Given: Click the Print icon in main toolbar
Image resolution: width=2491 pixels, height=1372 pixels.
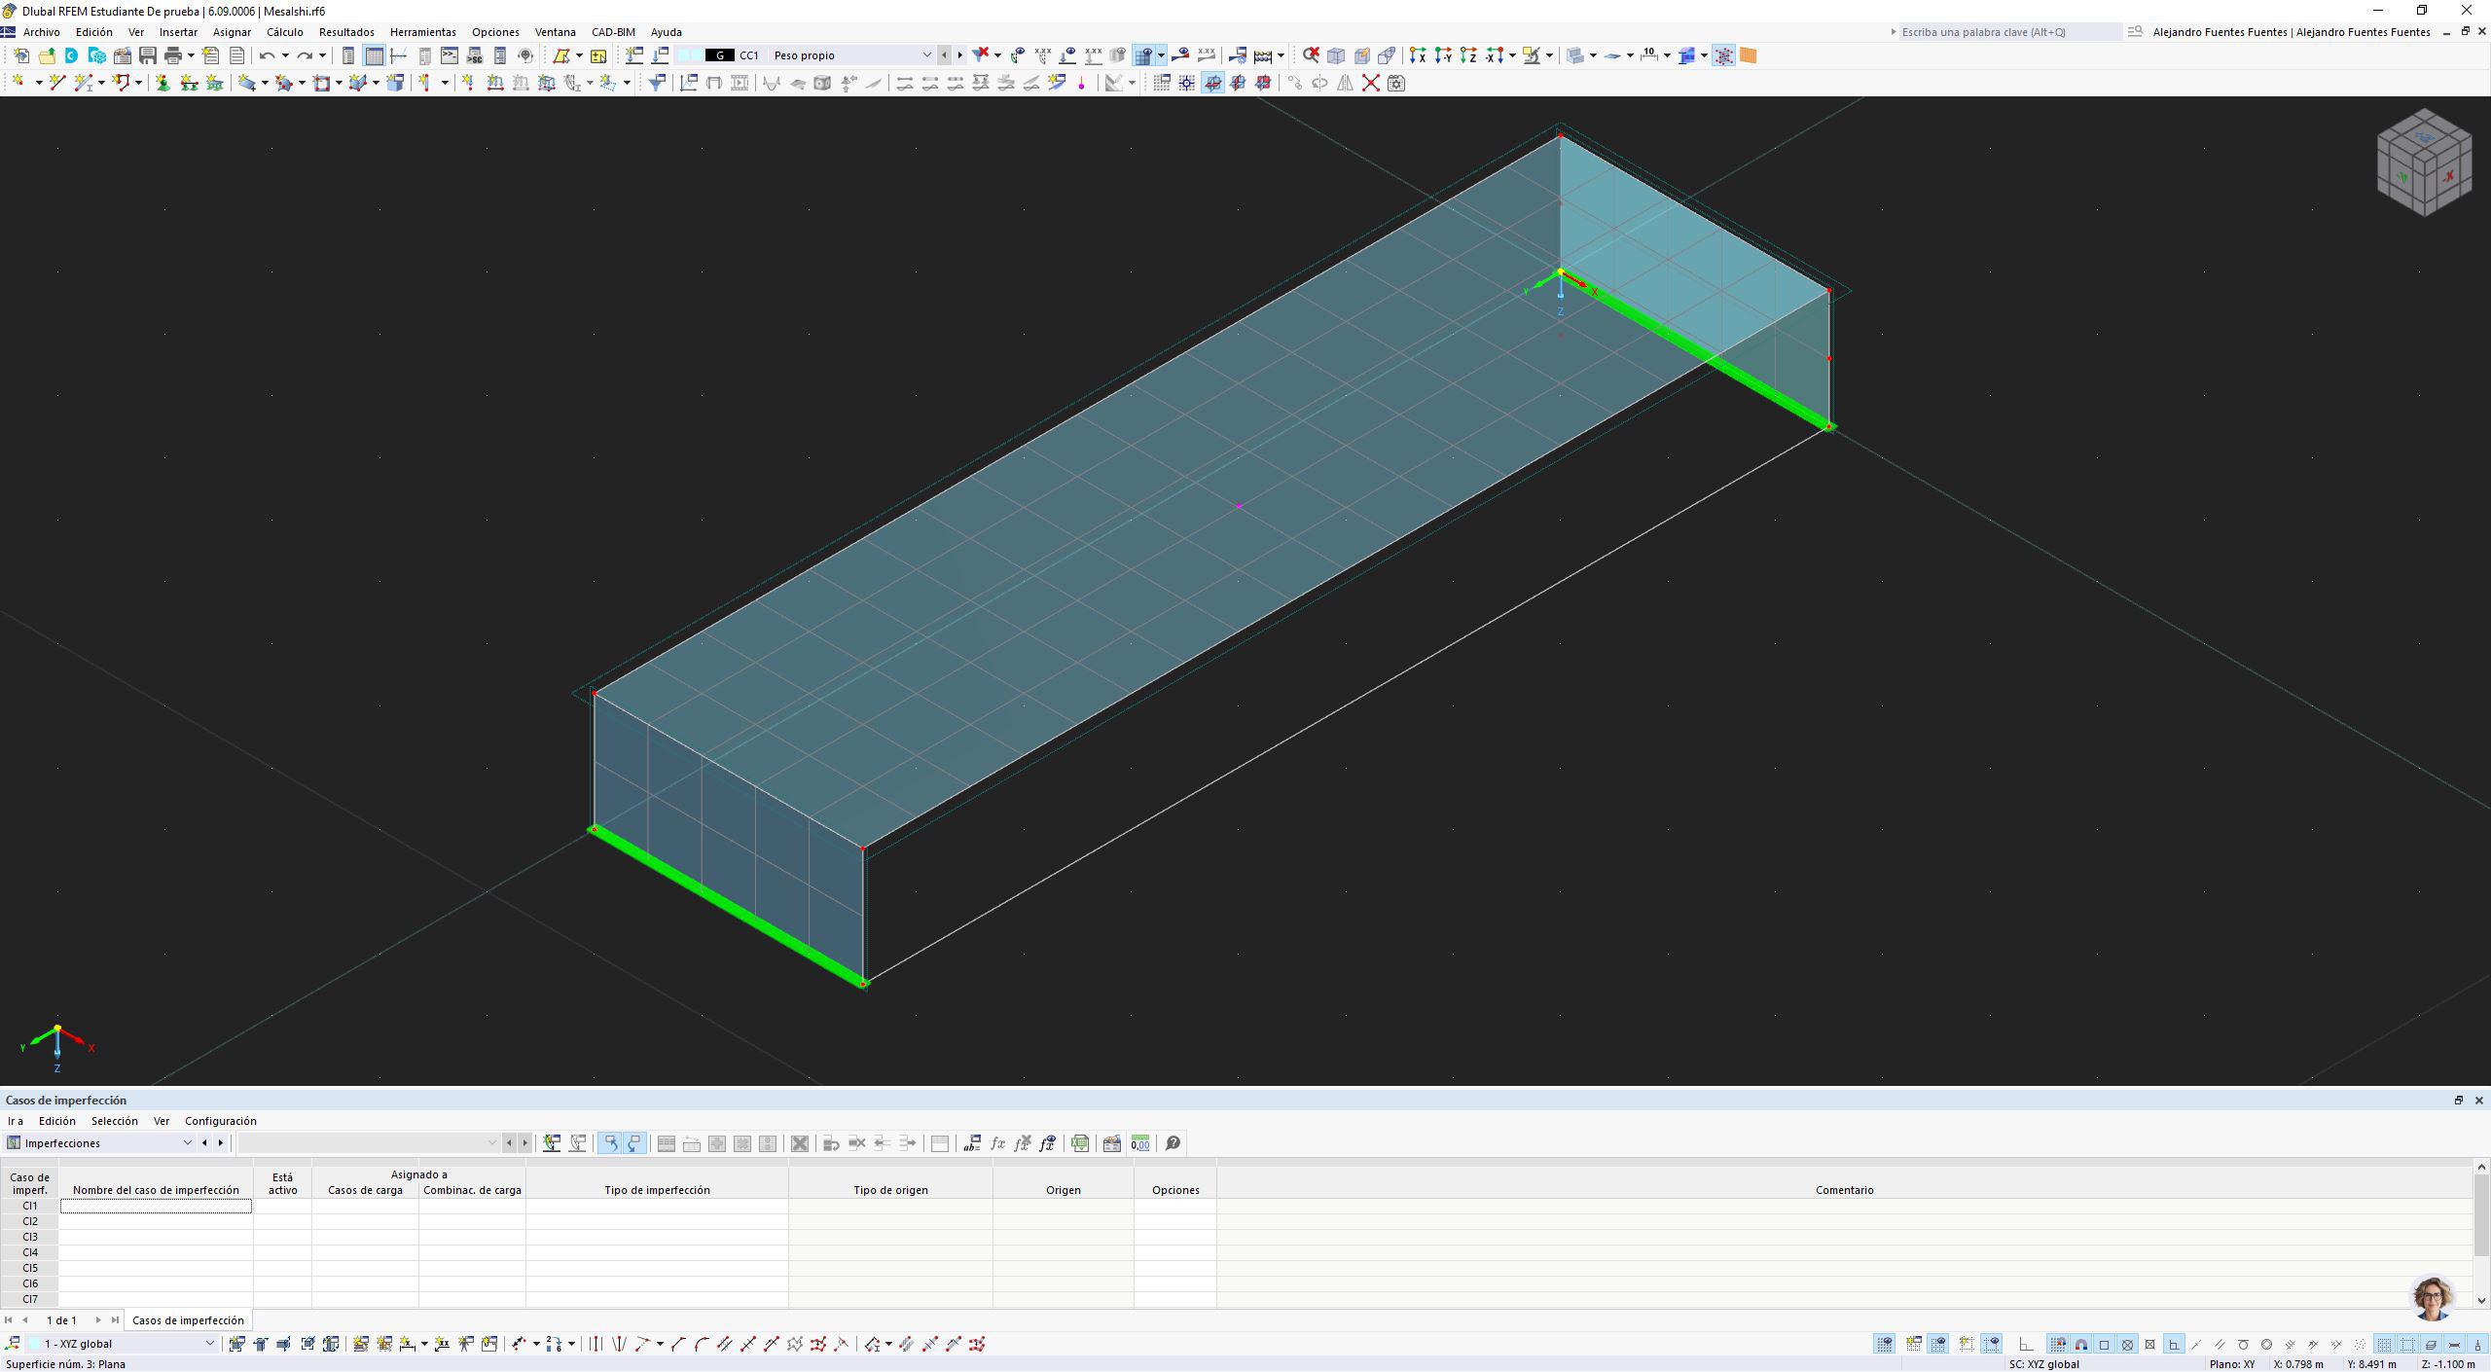Looking at the screenshot, I should coord(173,55).
